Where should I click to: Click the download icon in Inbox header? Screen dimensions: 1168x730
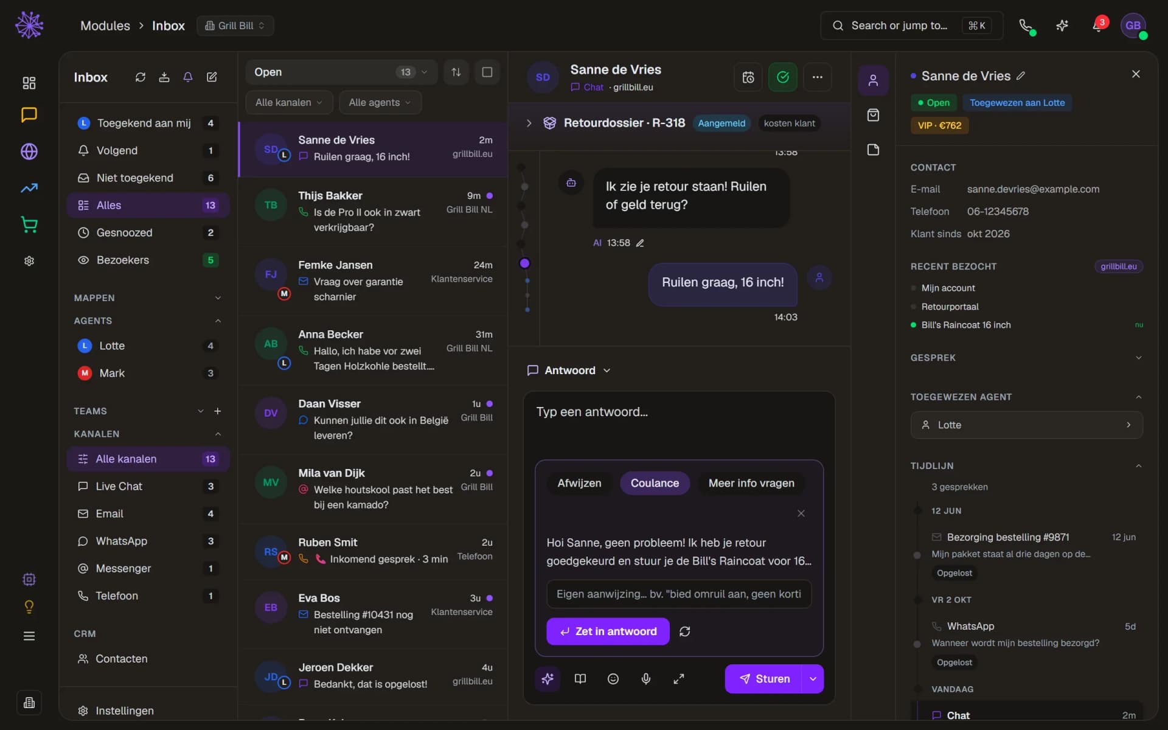[164, 77]
